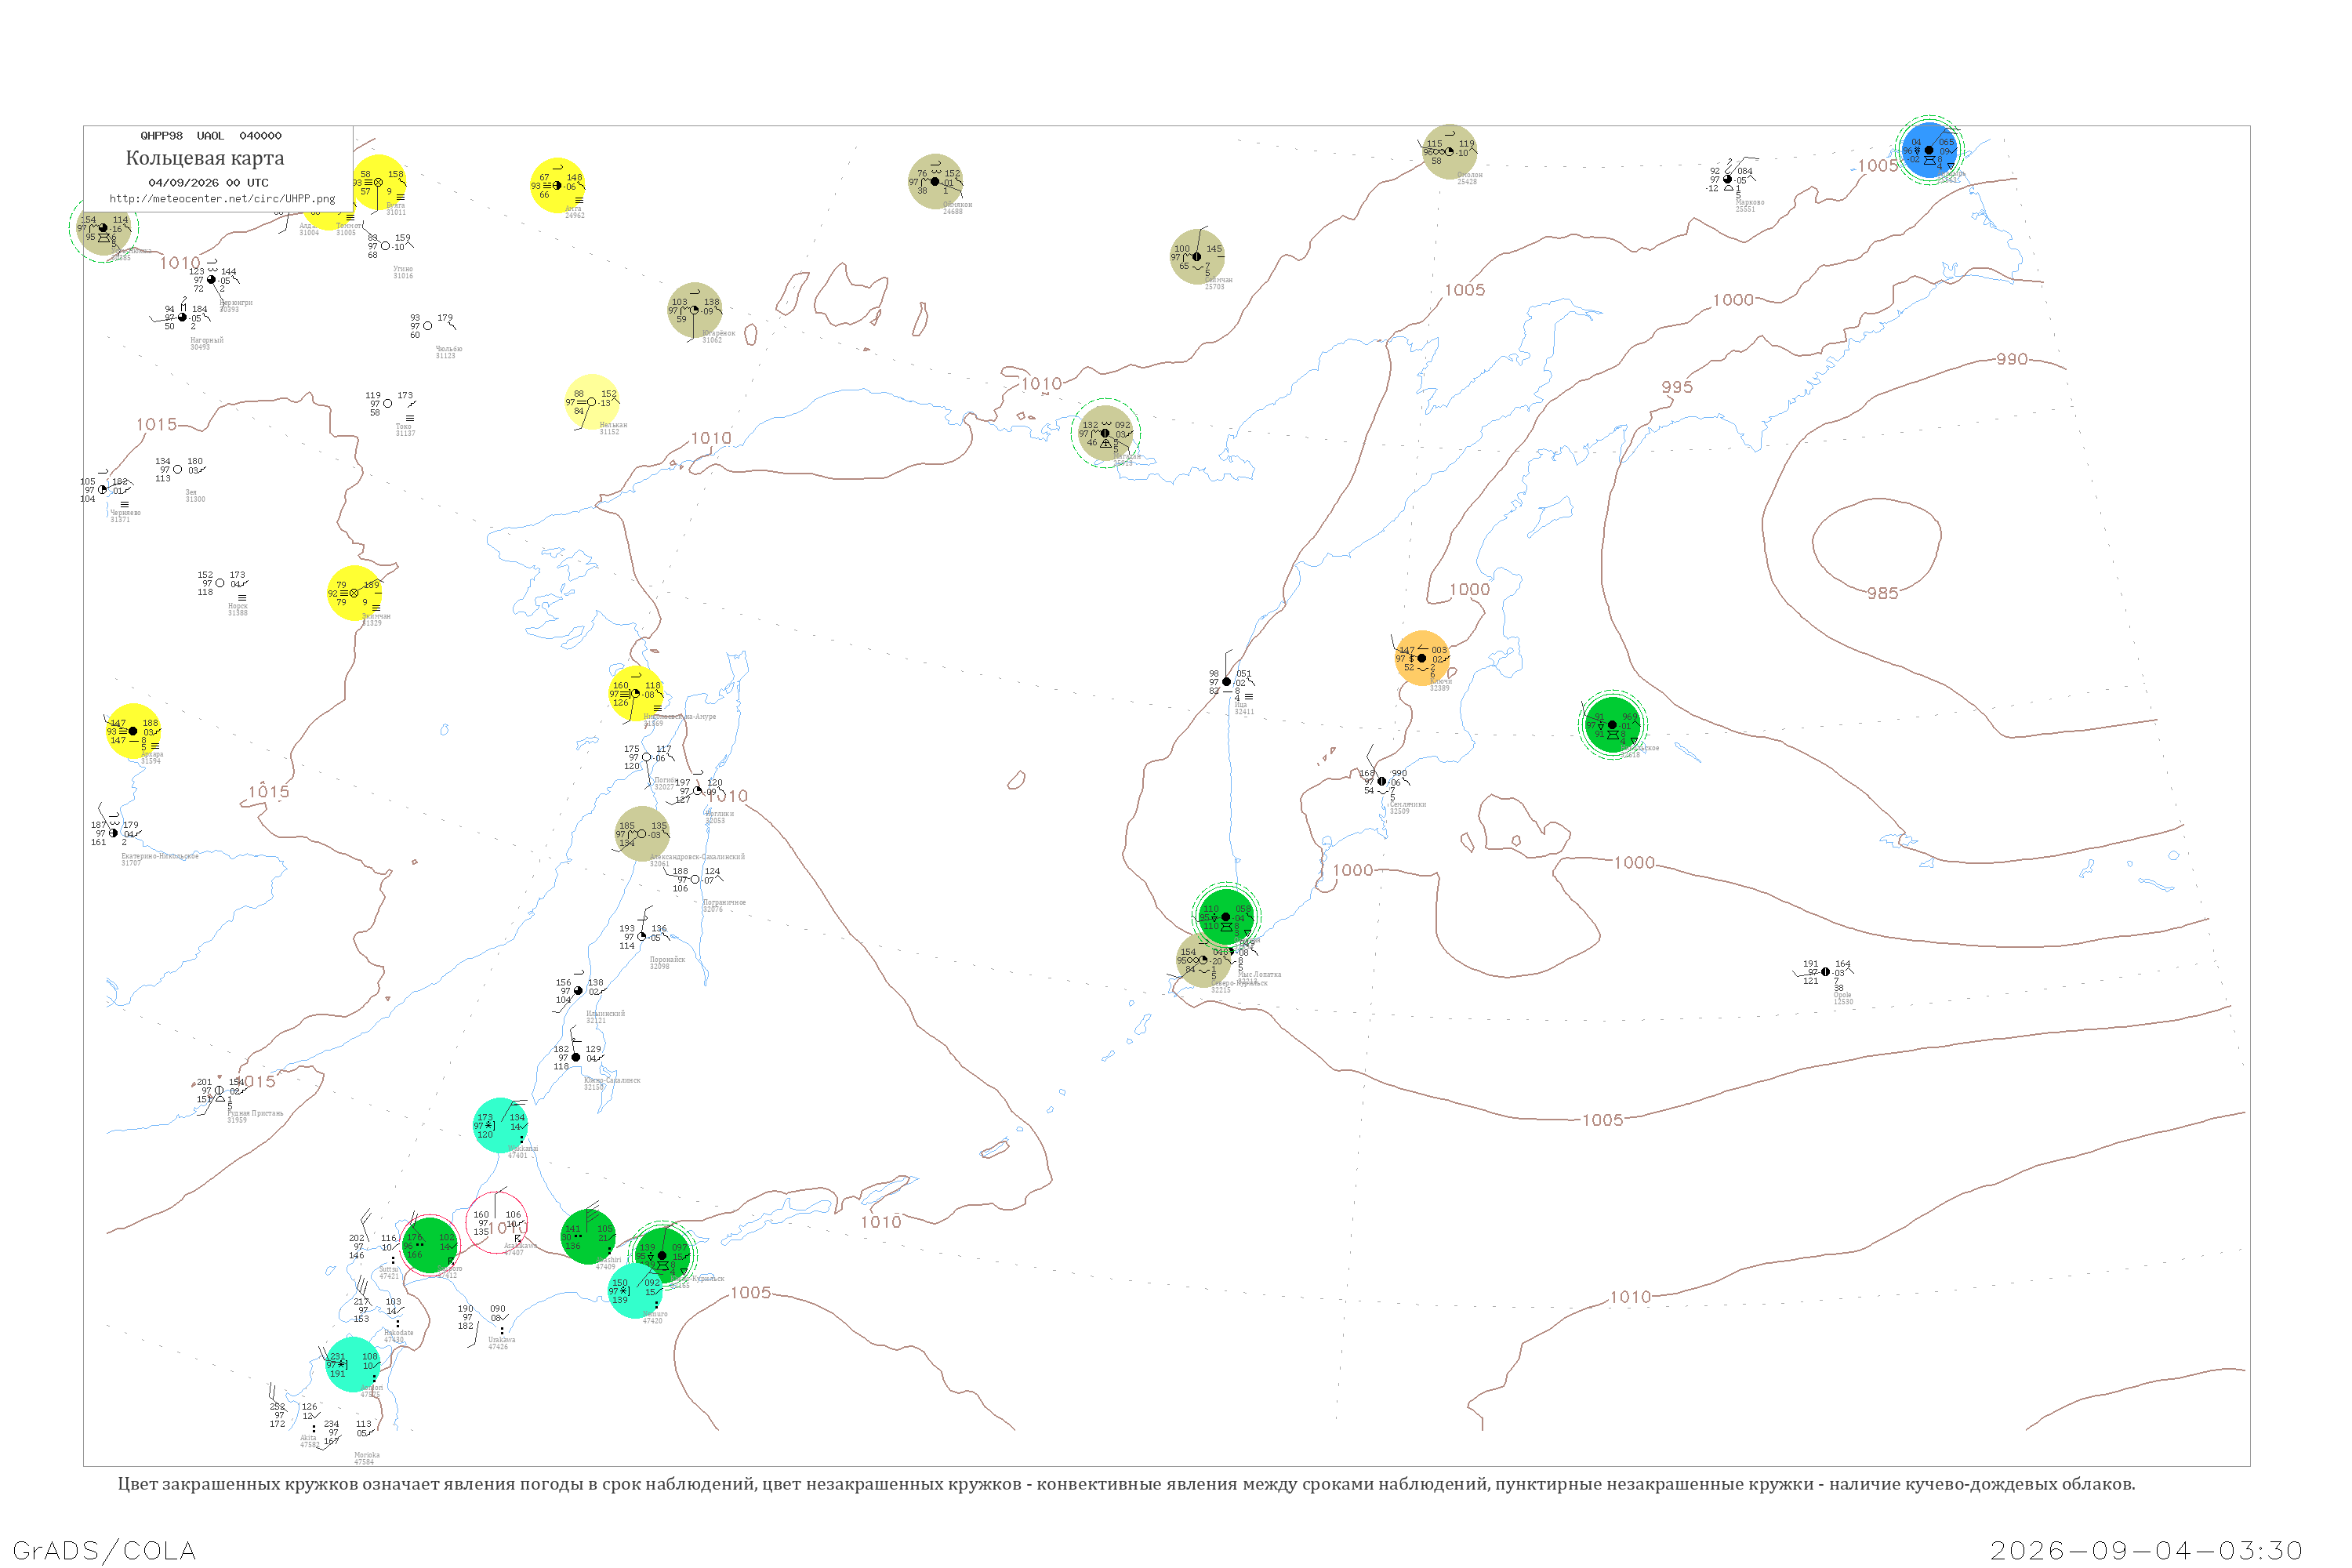Click the red-outlined Asahikawa station circle
Viewport: 2352px width, 1568px height.
pyautogui.click(x=497, y=1223)
